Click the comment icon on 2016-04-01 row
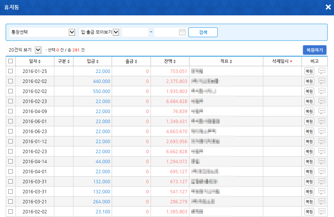This screenshot has width=334, height=217. click(322, 171)
